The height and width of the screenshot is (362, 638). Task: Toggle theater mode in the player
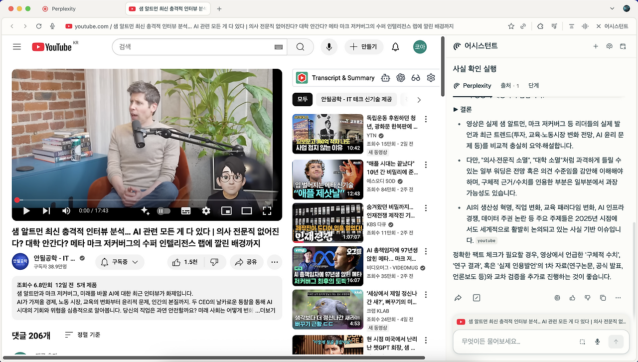click(x=246, y=211)
